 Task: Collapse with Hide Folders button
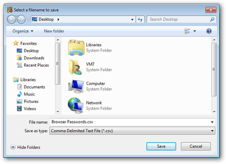[25, 147]
